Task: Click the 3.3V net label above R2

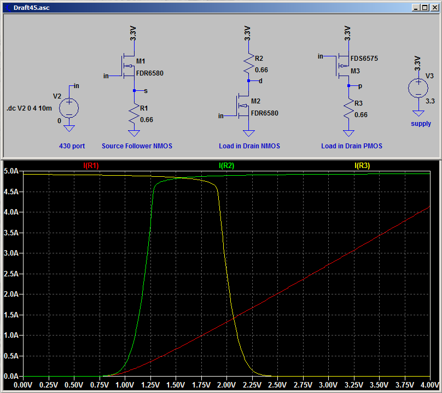Action: pyautogui.click(x=247, y=33)
